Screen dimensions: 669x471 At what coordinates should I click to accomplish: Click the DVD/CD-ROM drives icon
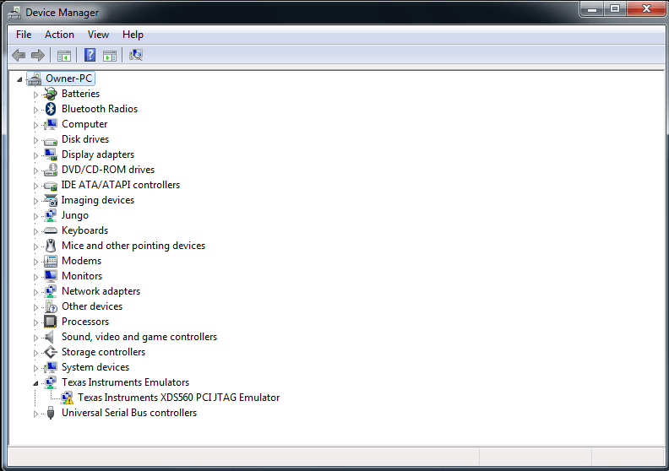pos(51,170)
